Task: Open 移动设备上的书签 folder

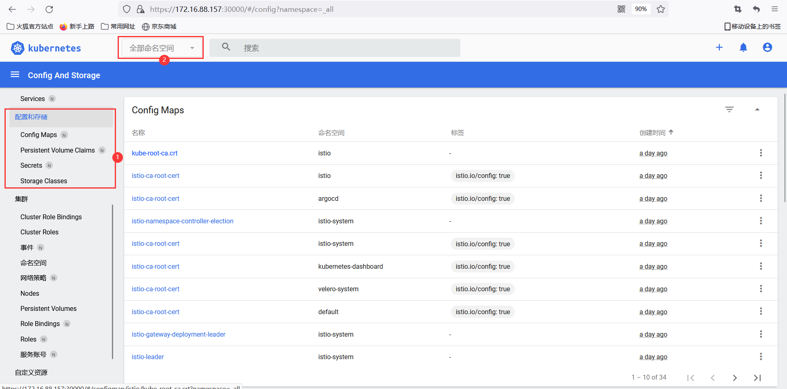Action: point(753,26)
